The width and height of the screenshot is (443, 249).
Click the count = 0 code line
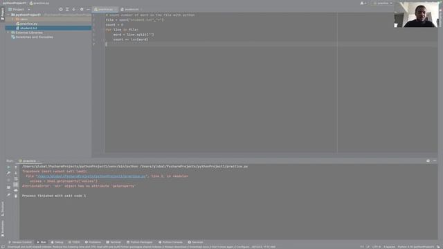(114, 25)
